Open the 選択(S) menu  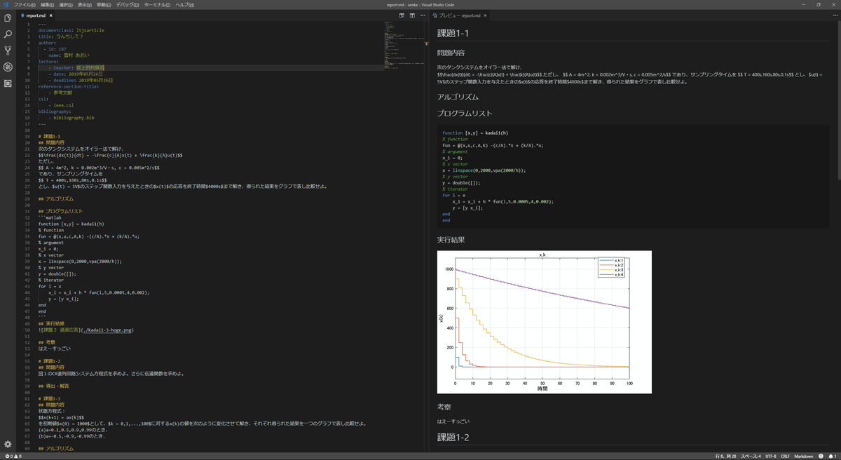(67, 4)
